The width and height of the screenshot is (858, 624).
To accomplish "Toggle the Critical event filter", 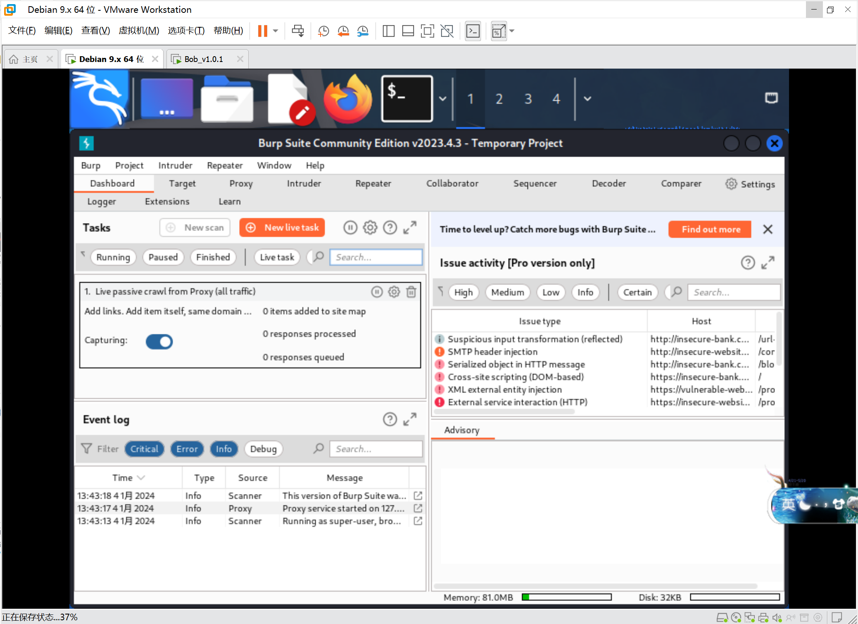I will coord(144,449).
